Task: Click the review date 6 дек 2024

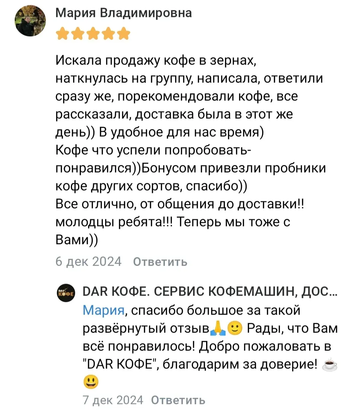Action: coord(88,262)
